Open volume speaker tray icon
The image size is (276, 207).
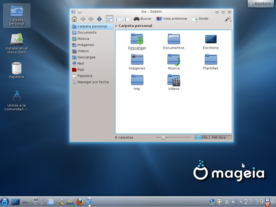click(234, 202)
